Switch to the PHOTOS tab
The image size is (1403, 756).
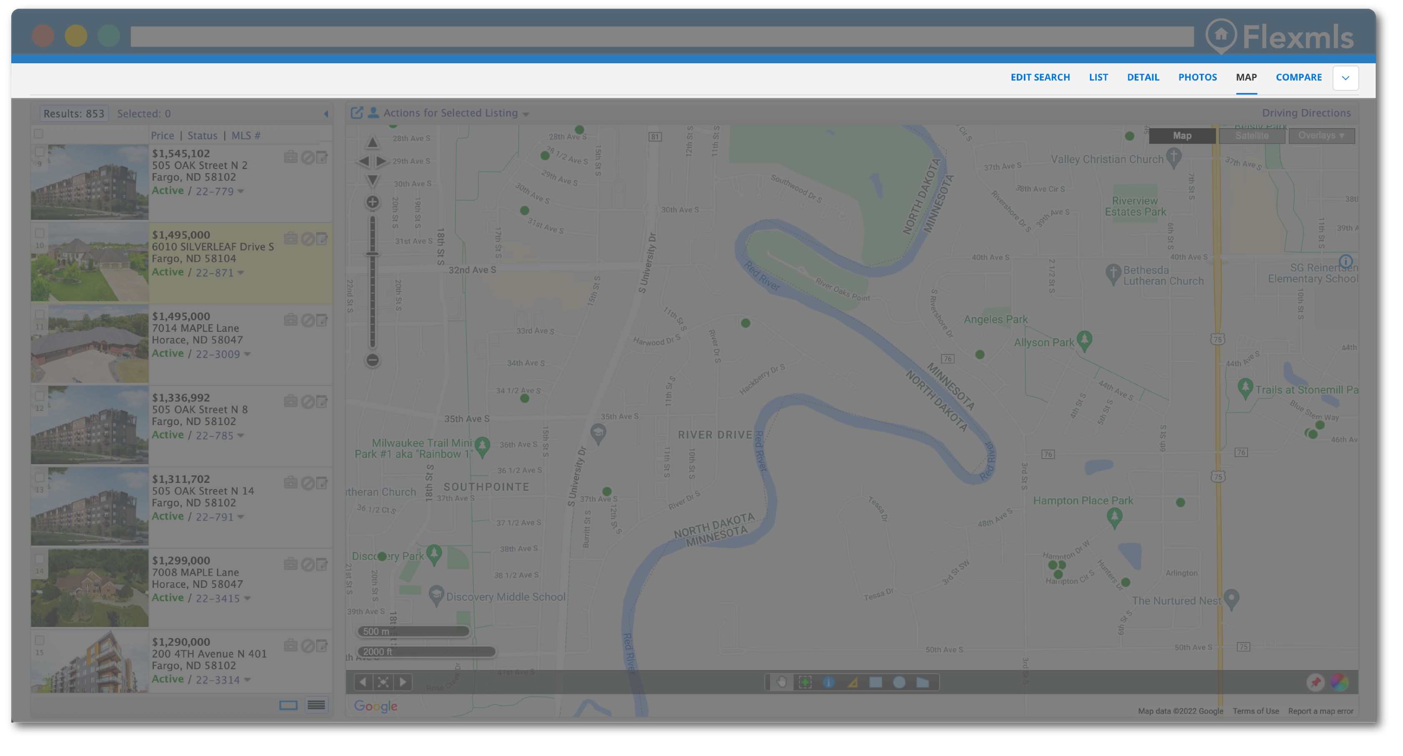click(x=1197, y=77)
